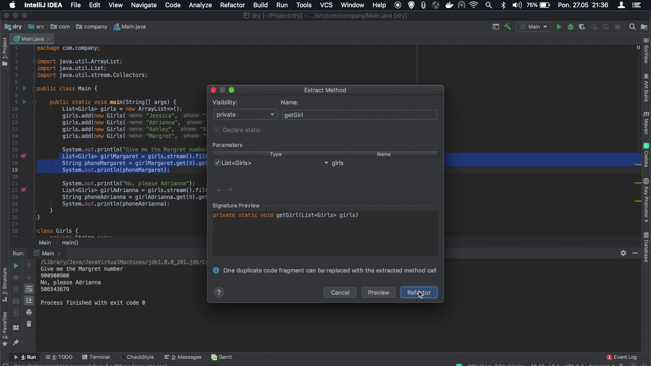
Task: Open the Maven side panel
Action: click(646, 123)
